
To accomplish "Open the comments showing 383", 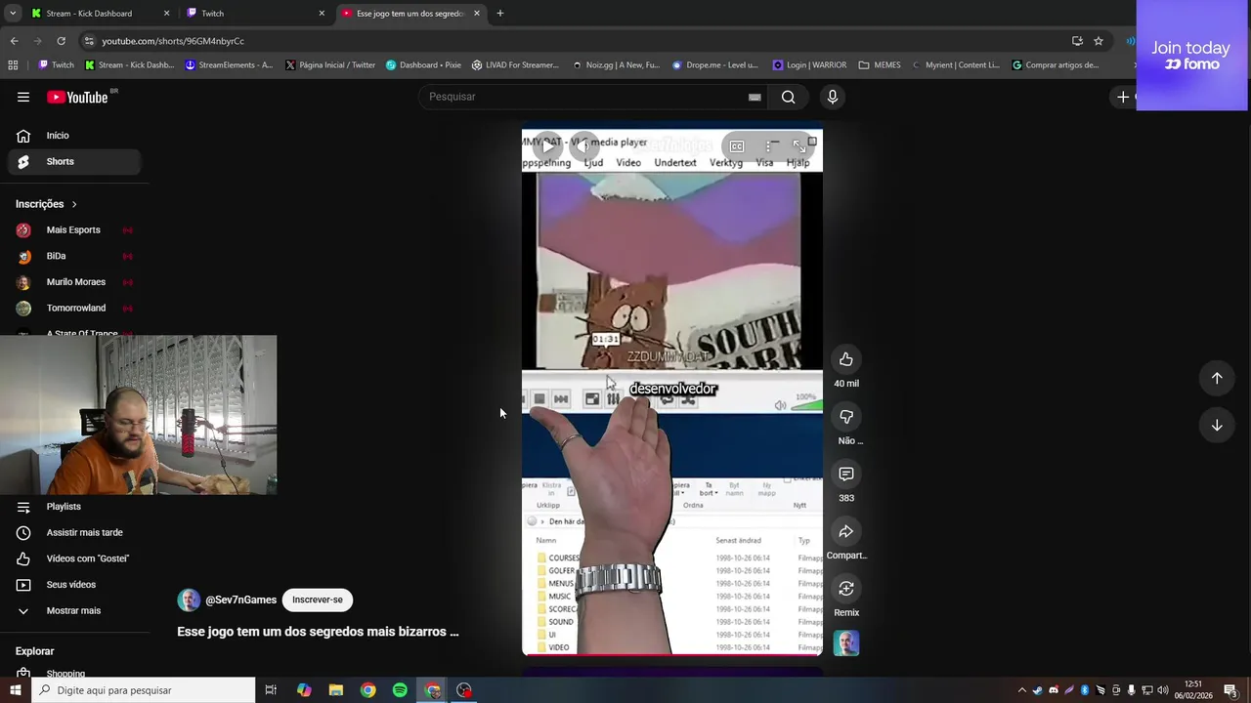I will pos(846,474).
